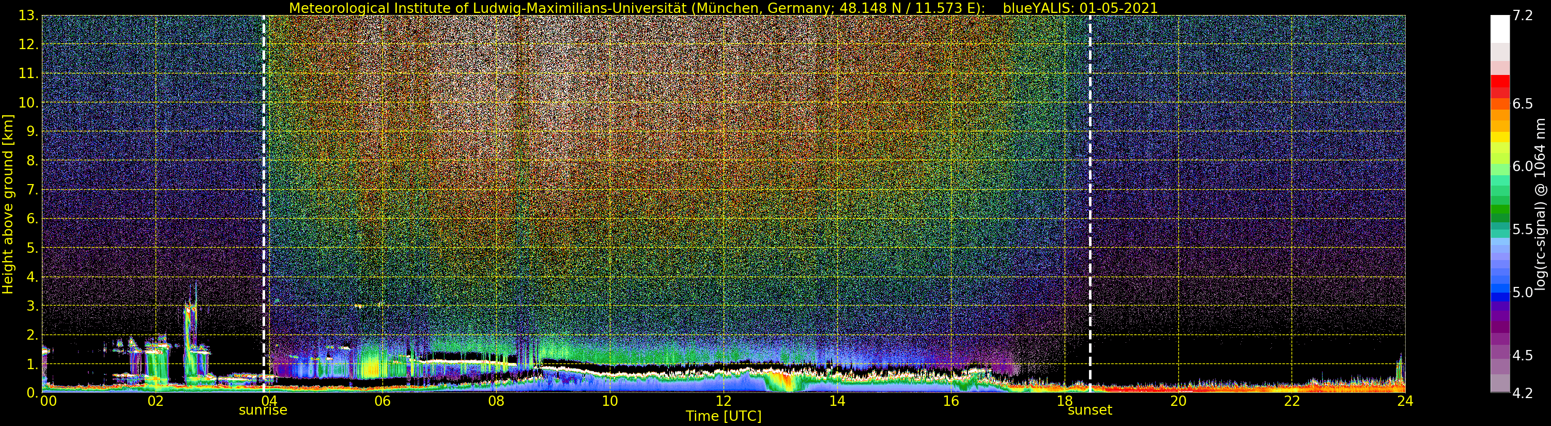1551x426 pixels.
Task: Click the height tick label '0.'
Action: click(x=32, y=392)
